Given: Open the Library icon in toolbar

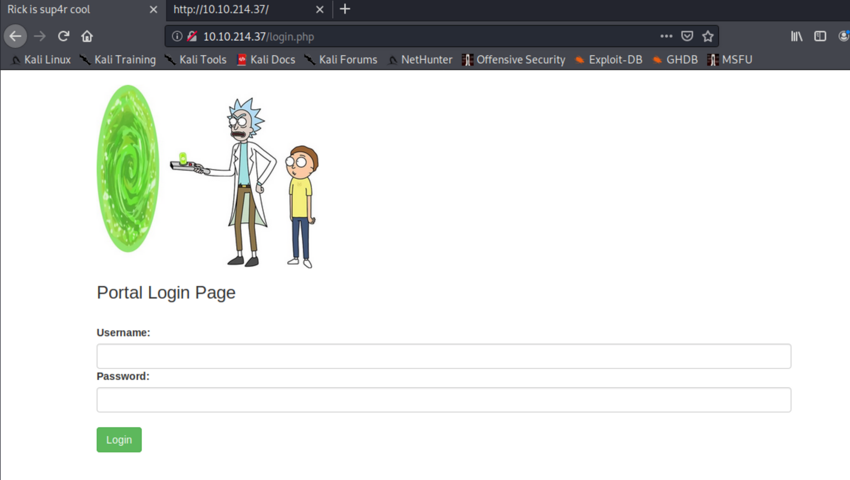Looking at the screenshot, I should pyautogui.click(x=796, y=37).
